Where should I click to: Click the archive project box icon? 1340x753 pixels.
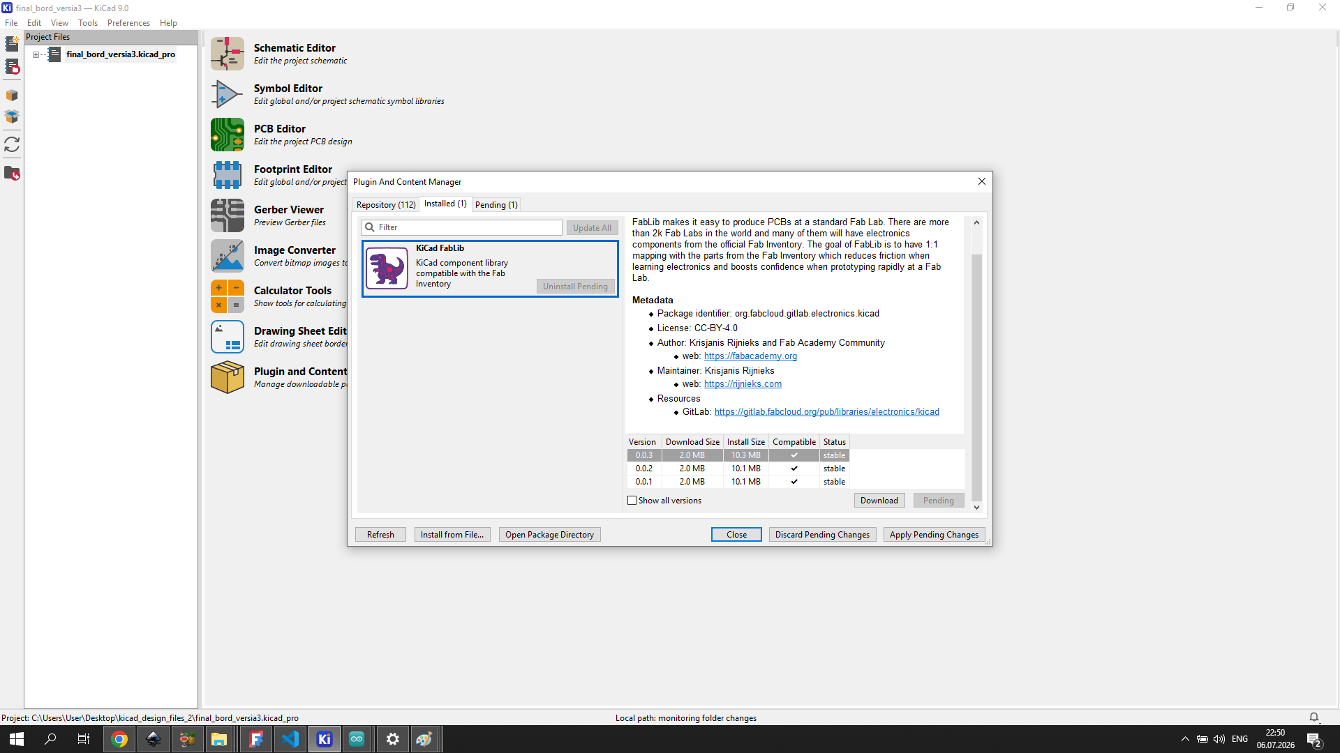(12, 96)
